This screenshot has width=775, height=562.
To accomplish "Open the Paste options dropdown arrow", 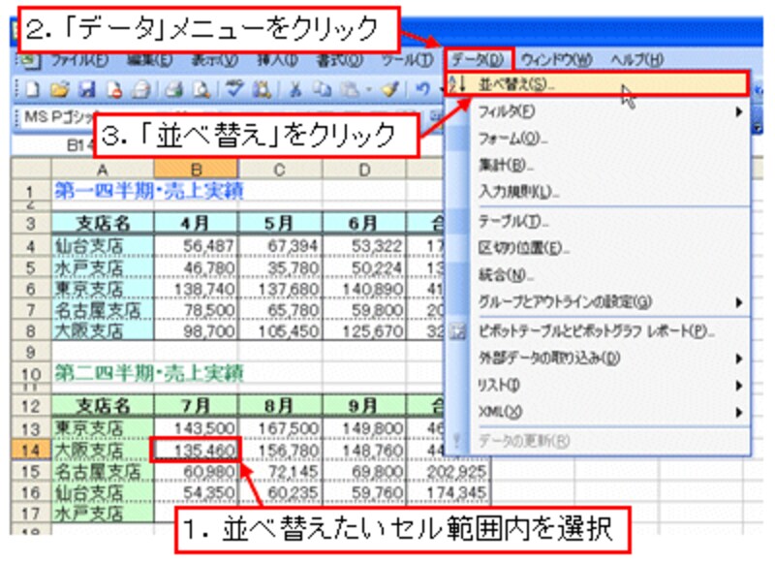I will 368,90.
